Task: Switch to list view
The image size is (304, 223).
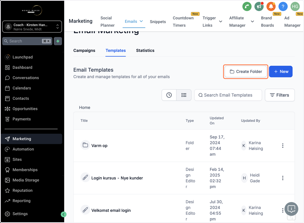Action: pyautogui.click(x=184, y=95)
